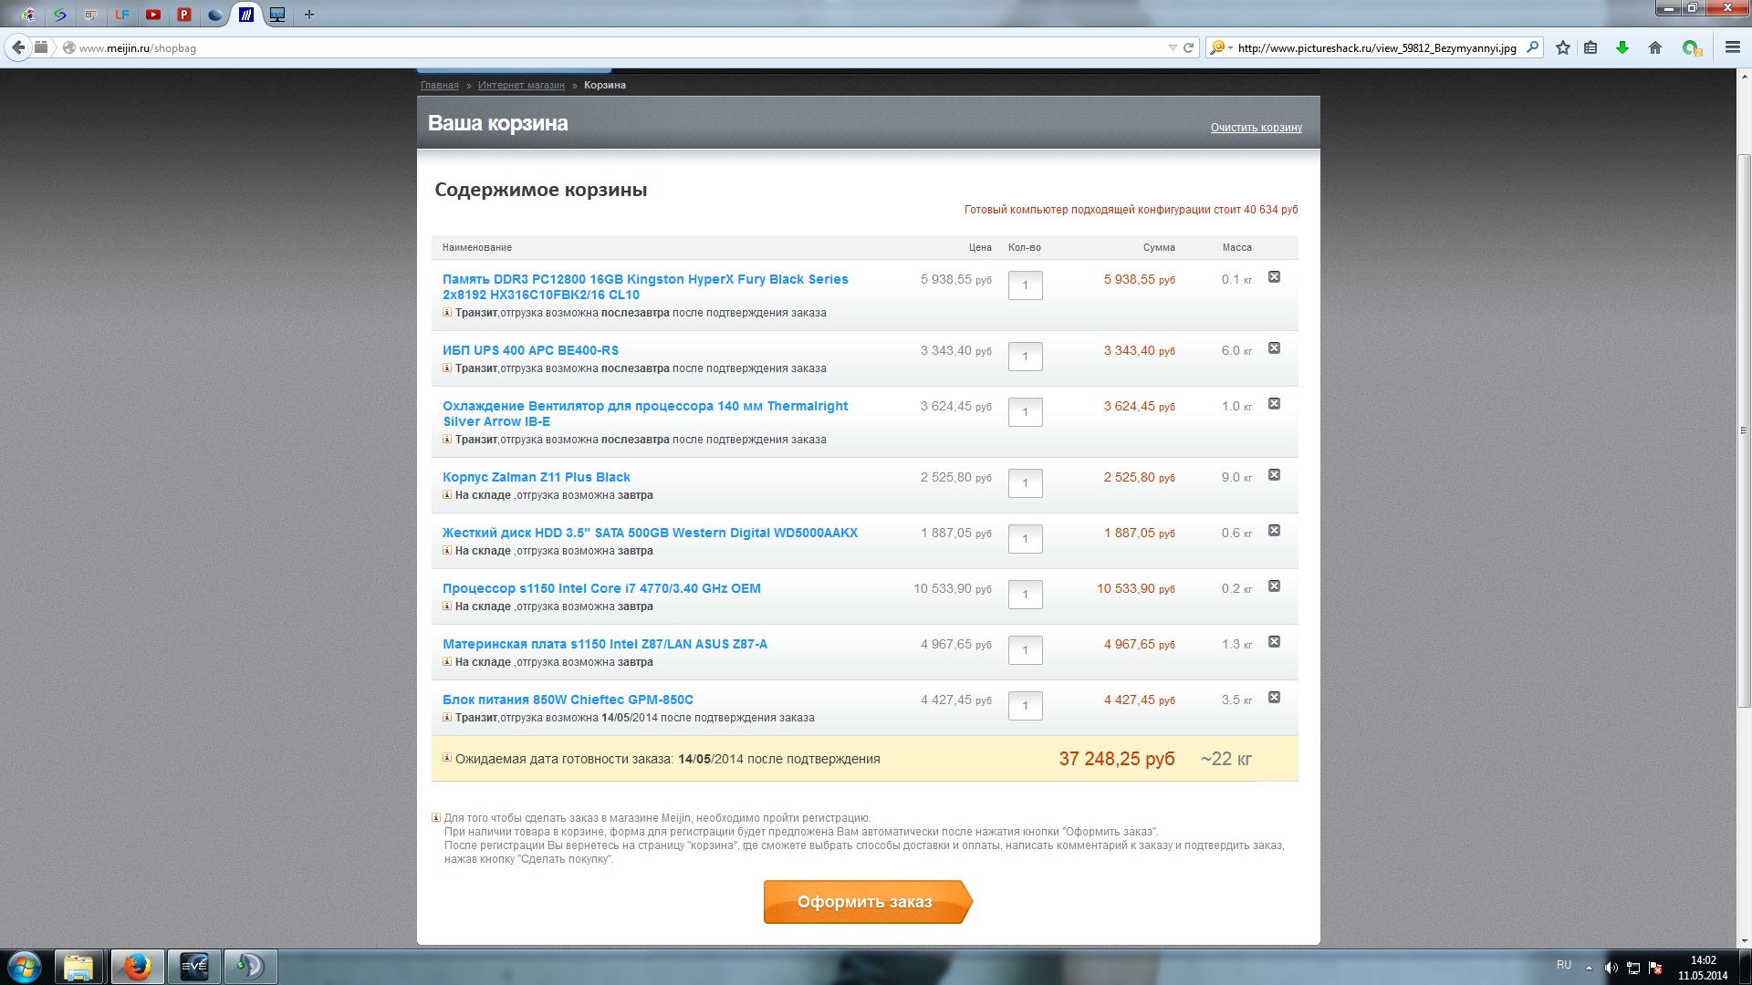The height and width of the screenshot is (985, 1752).
Task: Remove the ASUS Z87-A motherboard item
Action: [1274, 642]
